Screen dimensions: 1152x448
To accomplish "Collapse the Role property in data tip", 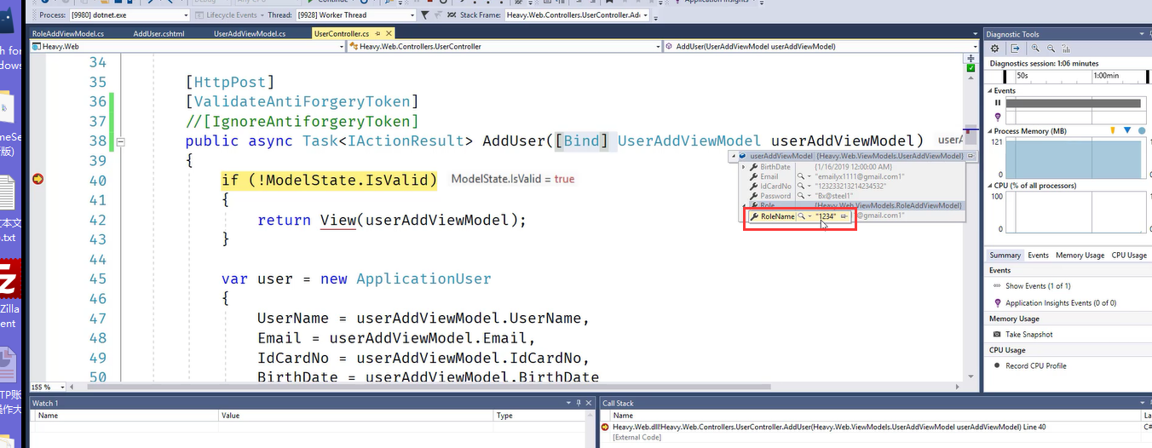I will pos(744,205).
